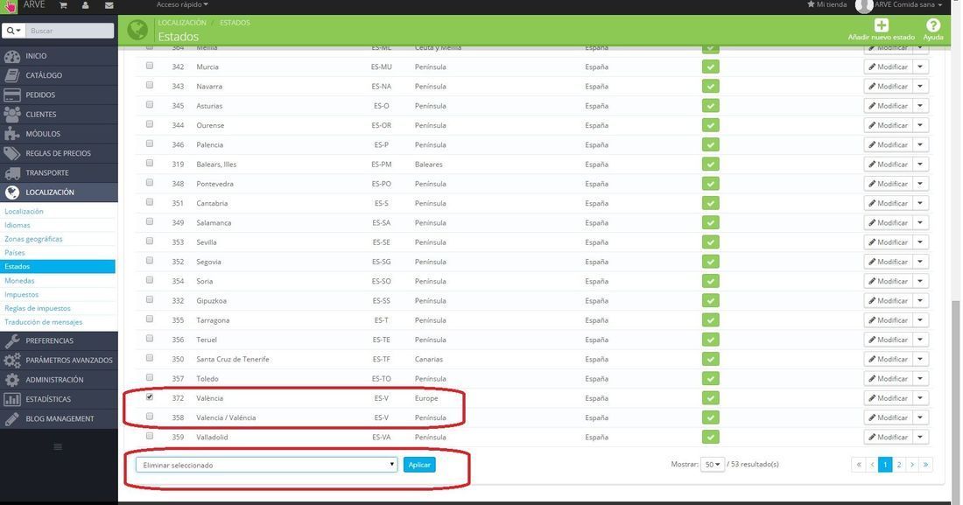Select the Valladolid row checkbox
963x505 pixels.
coord(150,436)
